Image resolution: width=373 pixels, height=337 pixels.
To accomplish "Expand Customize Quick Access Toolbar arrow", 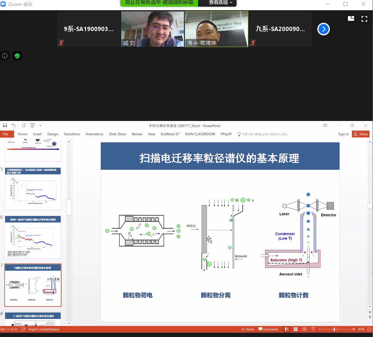I will 40,126.
